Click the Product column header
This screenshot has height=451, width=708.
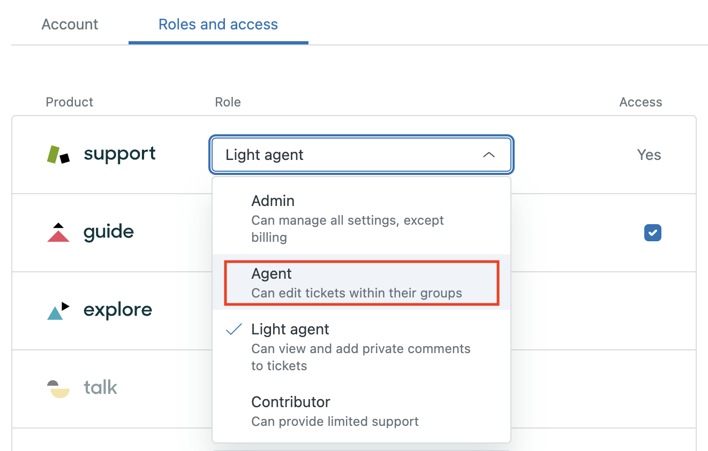coord(70,102)
